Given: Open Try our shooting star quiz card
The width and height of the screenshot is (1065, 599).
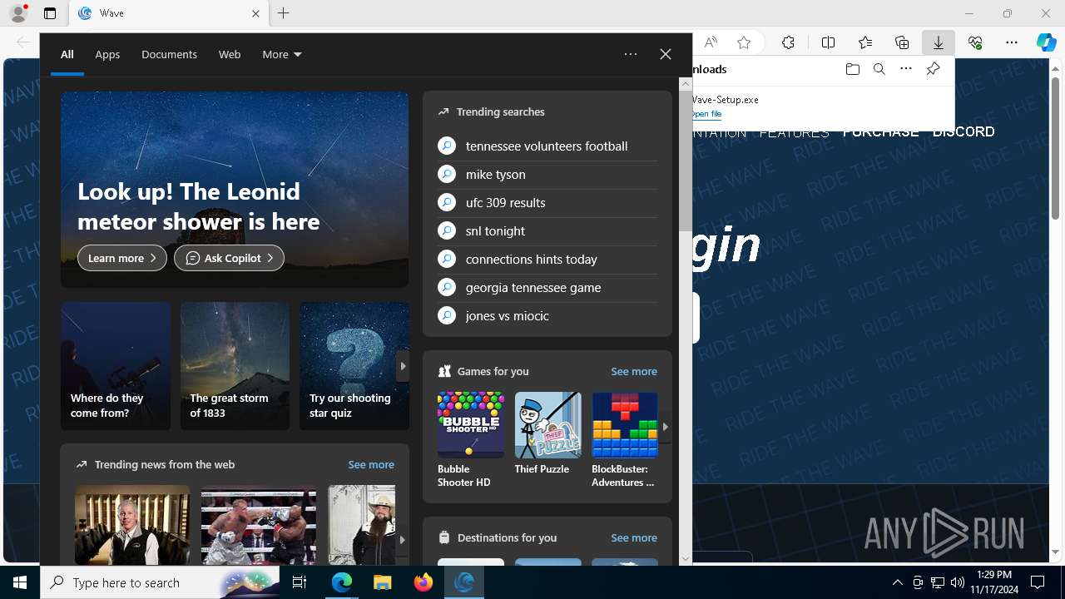Looking at the screenshot, I should [x=354, y=366].
